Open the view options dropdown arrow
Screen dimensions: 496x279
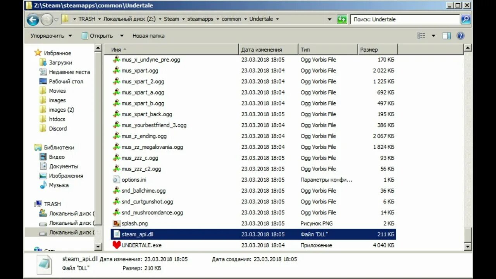pos(433,36)
